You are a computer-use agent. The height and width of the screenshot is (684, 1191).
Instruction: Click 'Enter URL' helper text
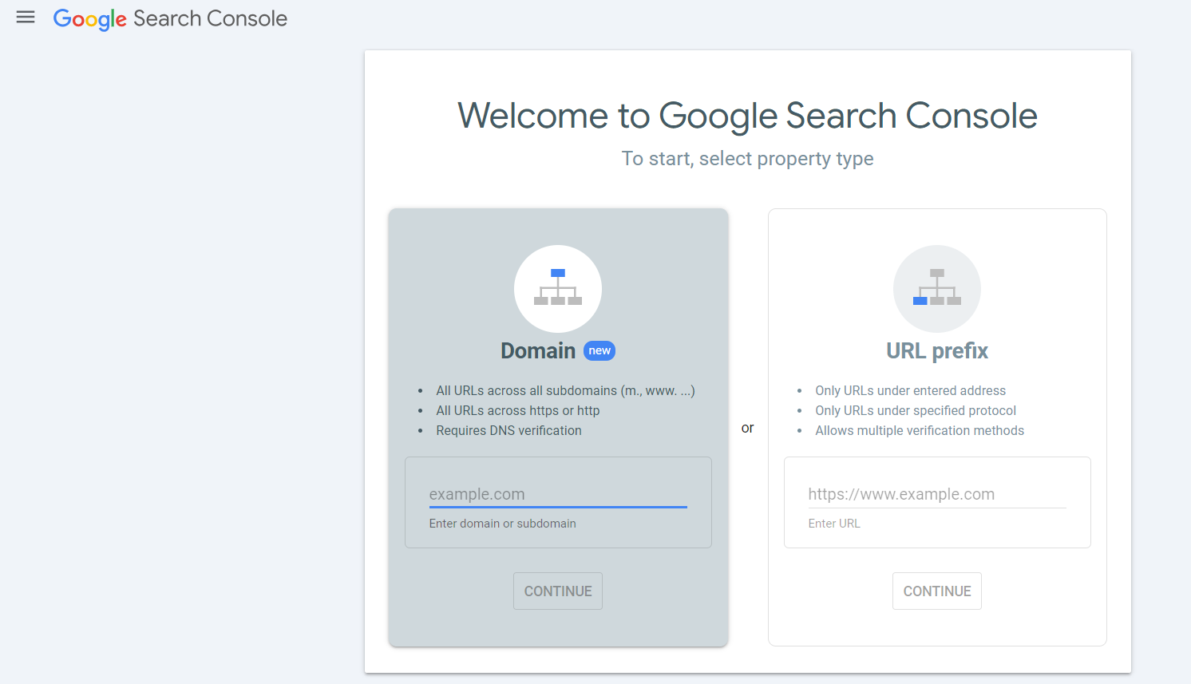834,524
